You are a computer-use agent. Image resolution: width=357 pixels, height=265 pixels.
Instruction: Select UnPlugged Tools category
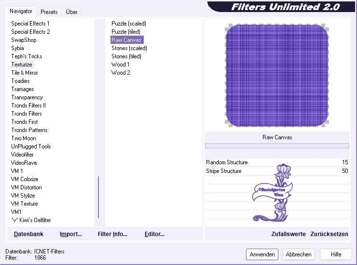31,146
